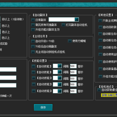The height and width of the screenshot is (117, 117).
Task: Click the last row's 500 毫秒 interval field
Action: click(73, 91)
